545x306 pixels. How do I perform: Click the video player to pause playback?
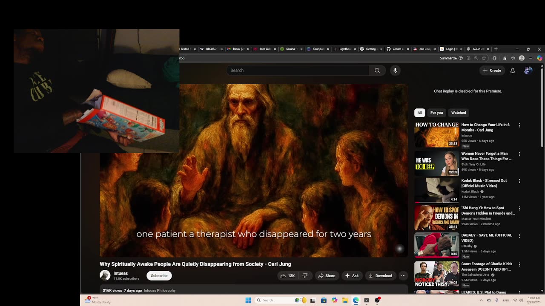(254, 170)
